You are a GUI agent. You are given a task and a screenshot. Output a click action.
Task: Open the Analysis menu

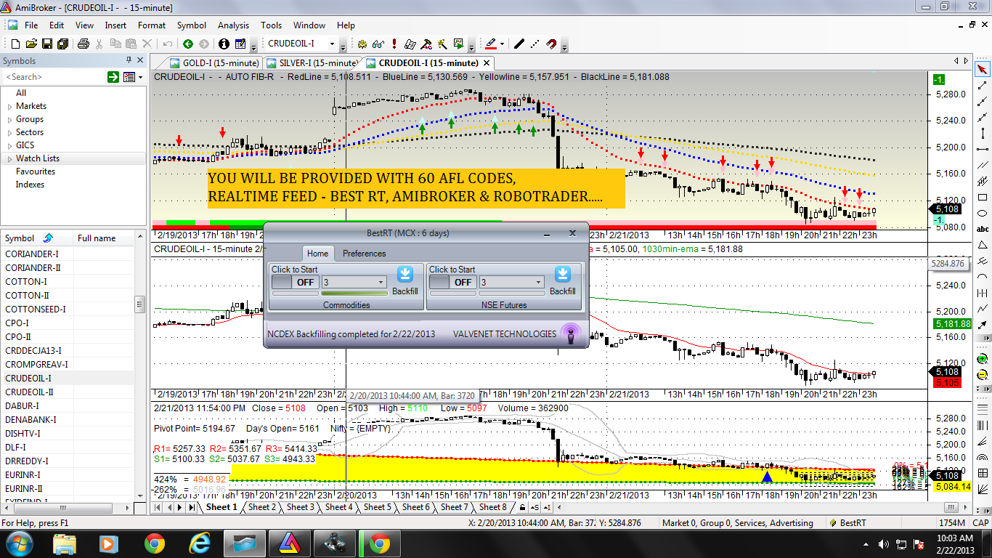[x=233, y=25]
